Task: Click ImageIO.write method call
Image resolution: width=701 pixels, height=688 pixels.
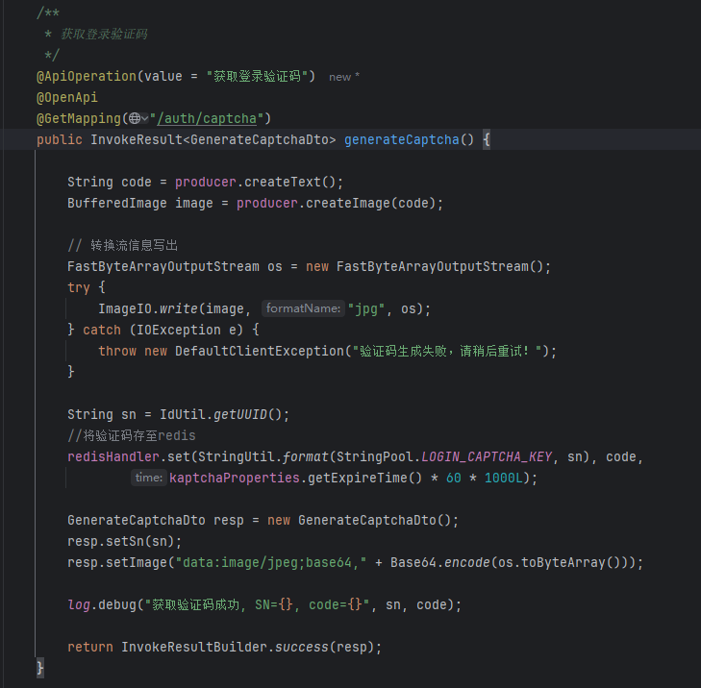Action: point(147,308)
